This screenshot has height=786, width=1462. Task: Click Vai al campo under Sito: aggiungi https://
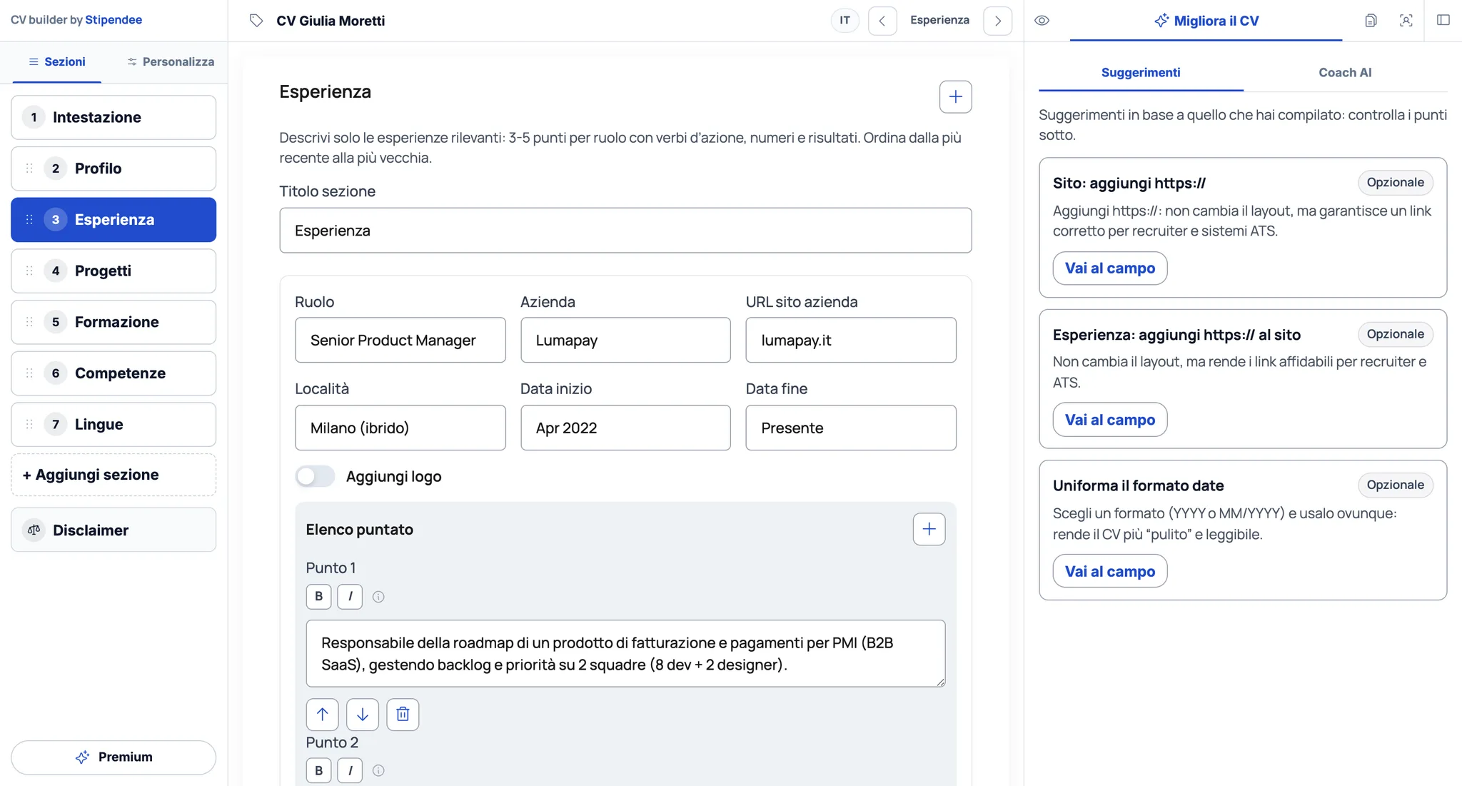[x=1110, y=268]
